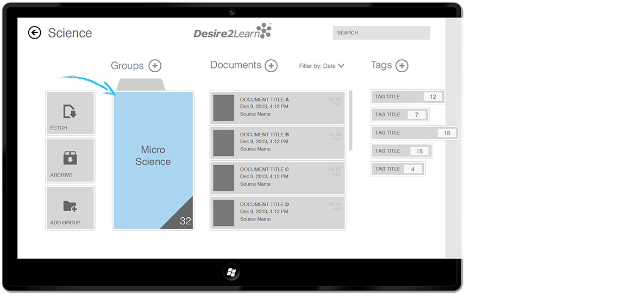
Task: Click inside the Search field
Action: tap(381, 33)
